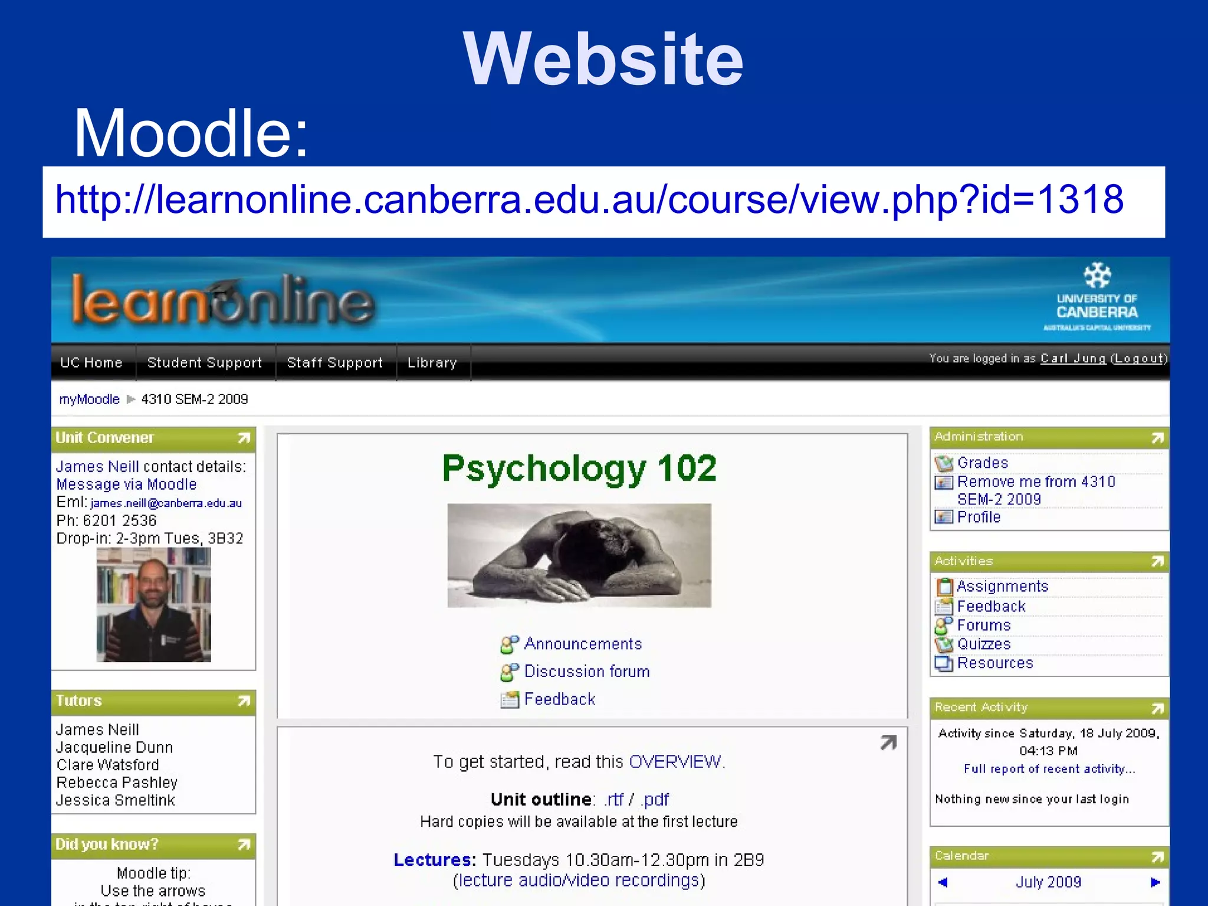Open UC Home in navigation bar
The image size is (1208, 906).
click(91, 362)
